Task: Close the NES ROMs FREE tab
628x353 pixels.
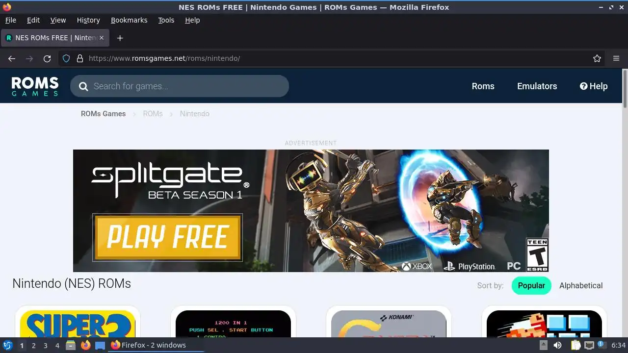Action: 102,38
